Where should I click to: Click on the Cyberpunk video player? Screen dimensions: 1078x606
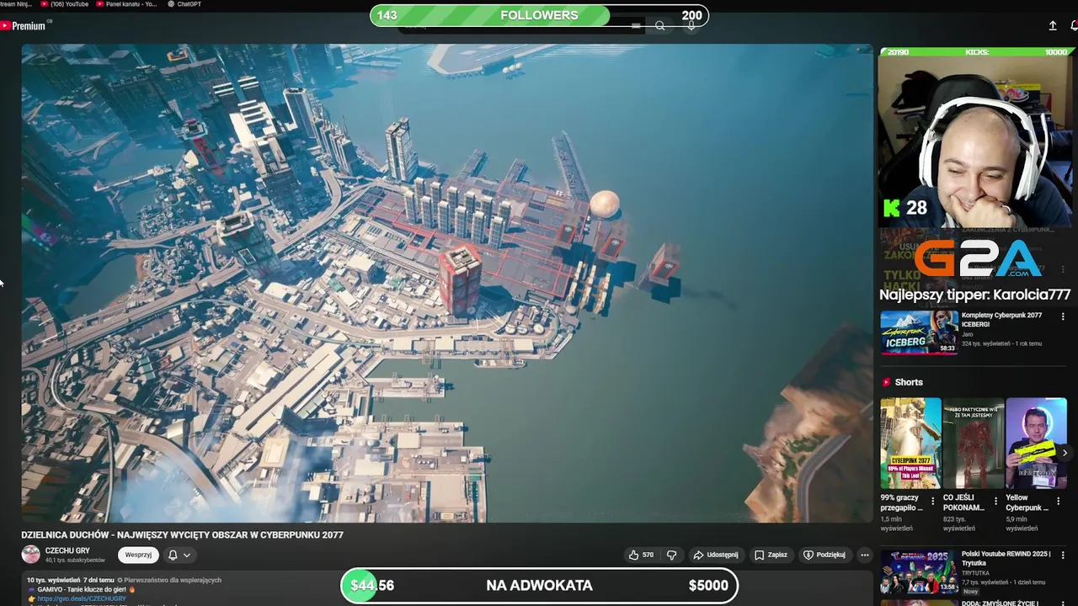(x=447, y=283)
